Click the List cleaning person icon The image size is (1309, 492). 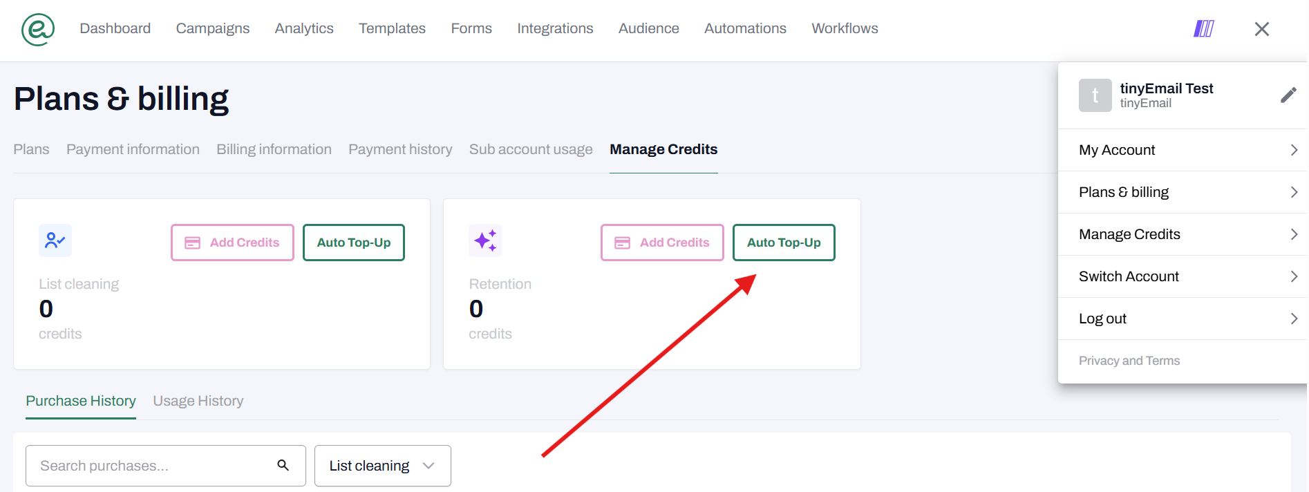pos(55,240)
